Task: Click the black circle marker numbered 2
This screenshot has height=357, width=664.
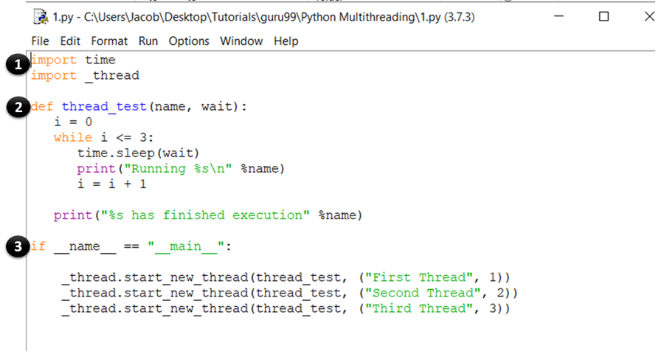Action: 15,107
